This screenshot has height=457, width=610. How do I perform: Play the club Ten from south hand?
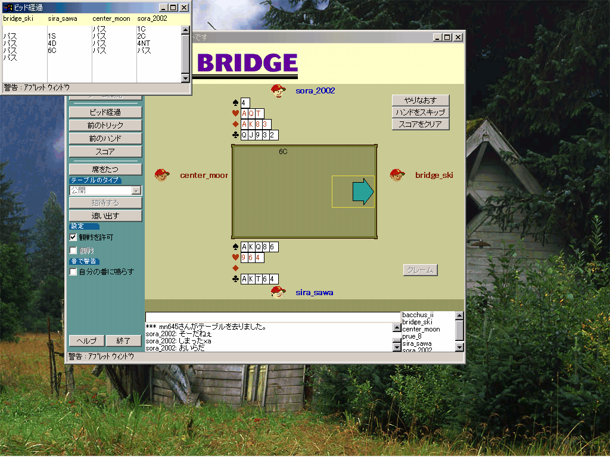pos(258,279)
